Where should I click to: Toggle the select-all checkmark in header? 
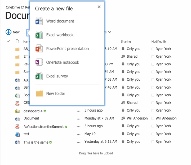[8, 41]
